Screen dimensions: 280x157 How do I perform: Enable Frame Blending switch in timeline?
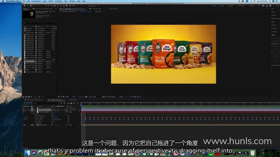point(71,103)
